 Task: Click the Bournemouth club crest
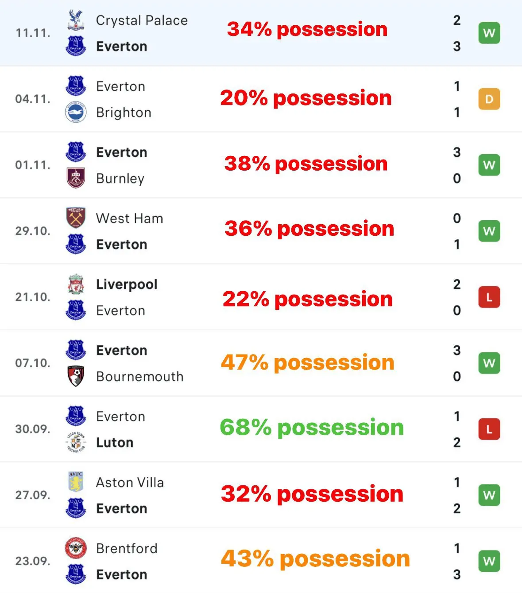tap(76, 376)
